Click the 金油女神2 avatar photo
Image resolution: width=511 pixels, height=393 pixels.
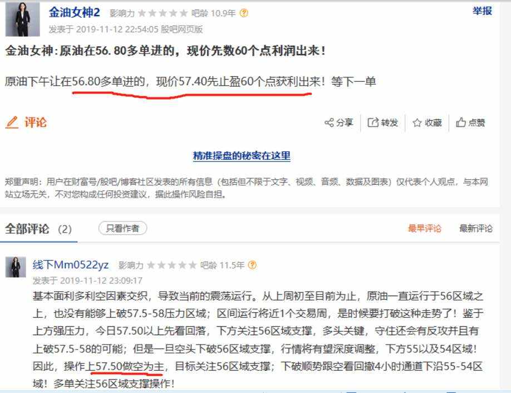point(23,19)
